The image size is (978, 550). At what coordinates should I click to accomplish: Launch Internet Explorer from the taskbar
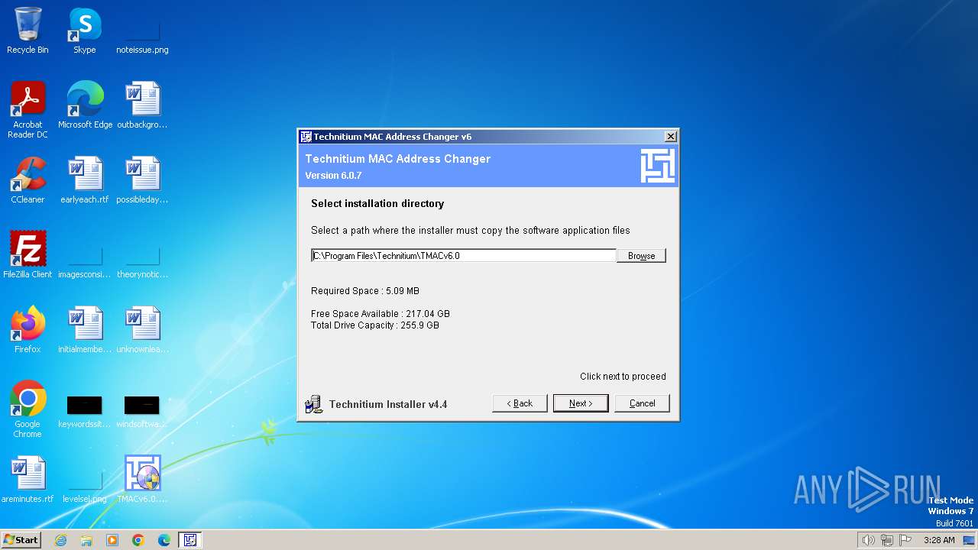coord(60,540)
